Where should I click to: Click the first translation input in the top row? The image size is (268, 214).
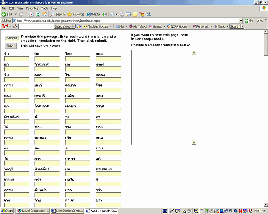pos(16,59)
